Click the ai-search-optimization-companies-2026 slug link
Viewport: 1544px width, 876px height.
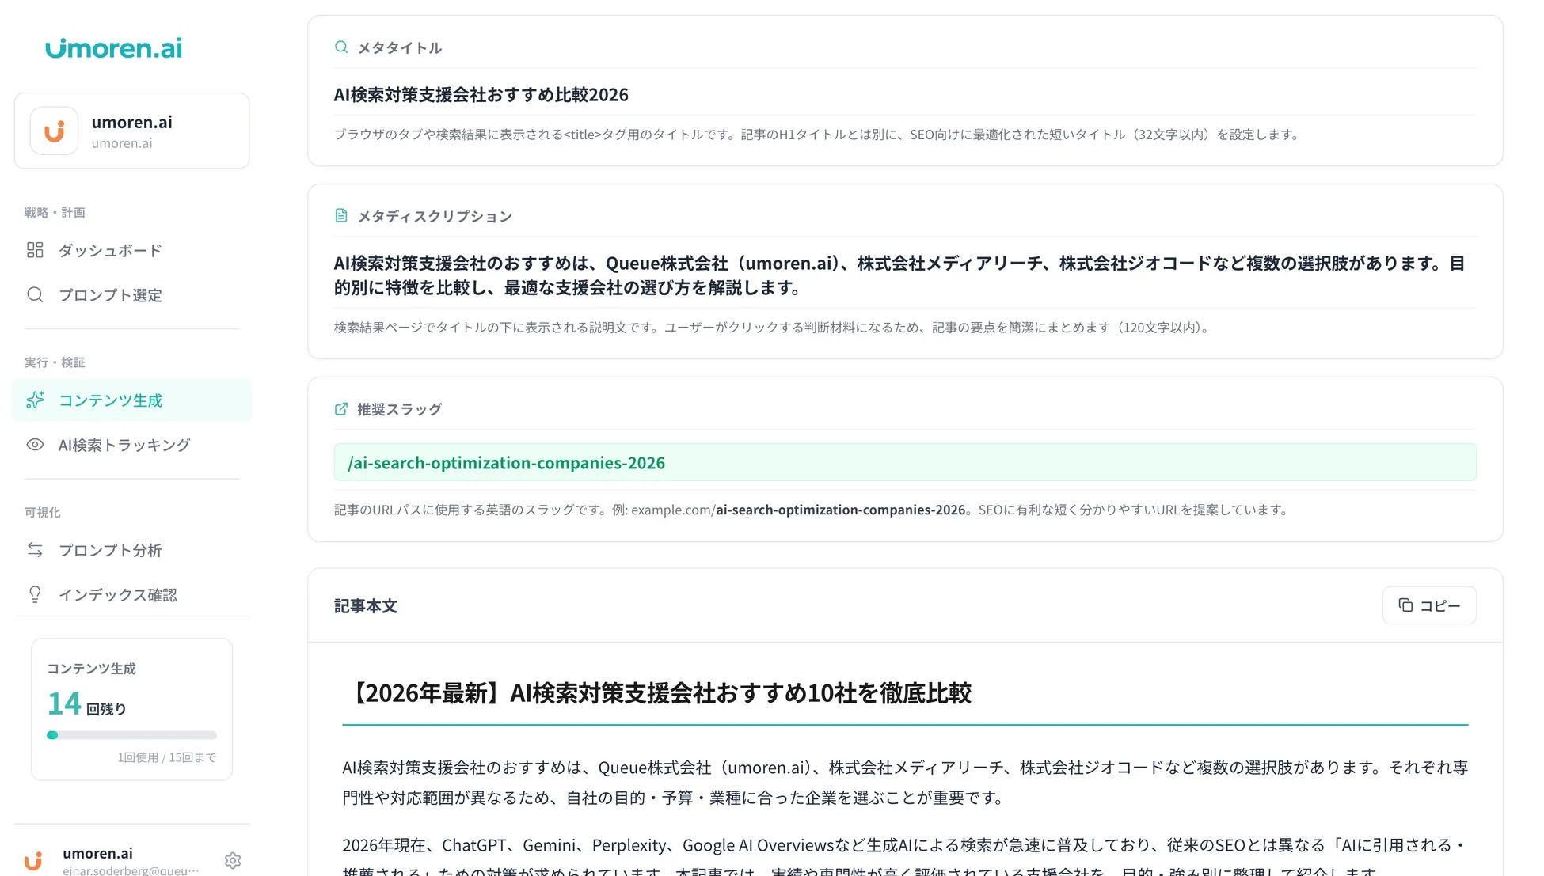click(506, 462)
